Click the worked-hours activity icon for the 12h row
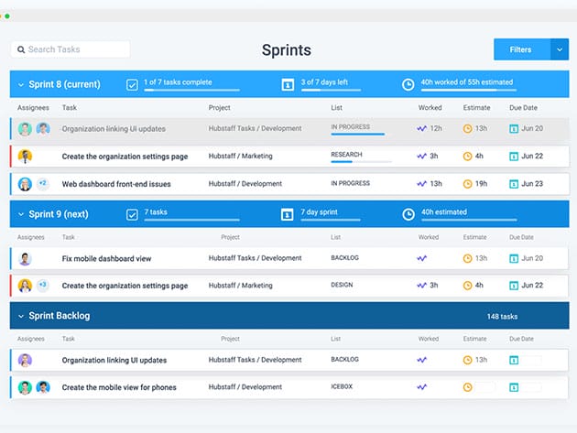Image resolution: width=577 pixels, height=433 pixels. (x=421, y=129)
